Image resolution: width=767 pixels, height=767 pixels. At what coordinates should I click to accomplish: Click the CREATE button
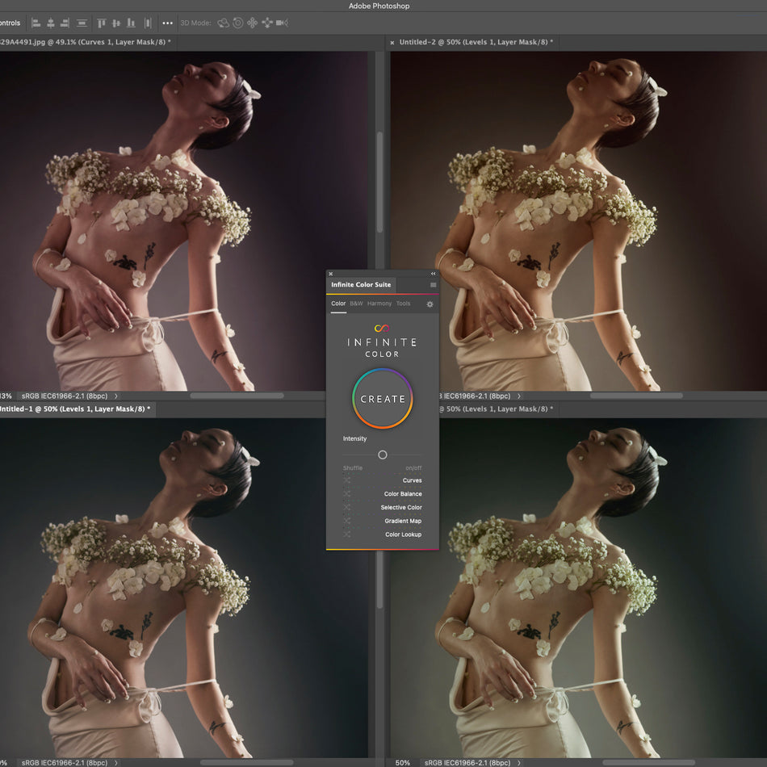click(x=382, y=398)
